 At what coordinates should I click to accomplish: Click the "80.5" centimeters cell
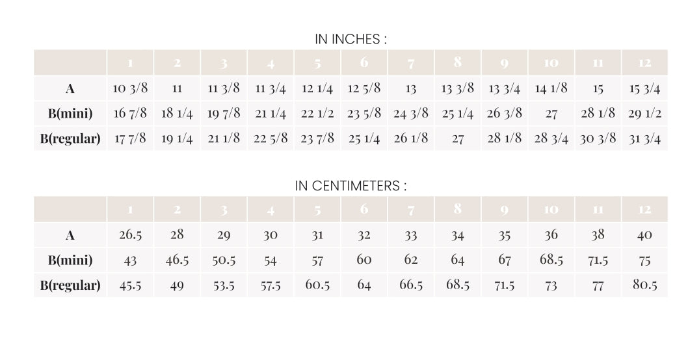(x=644, y=285)
